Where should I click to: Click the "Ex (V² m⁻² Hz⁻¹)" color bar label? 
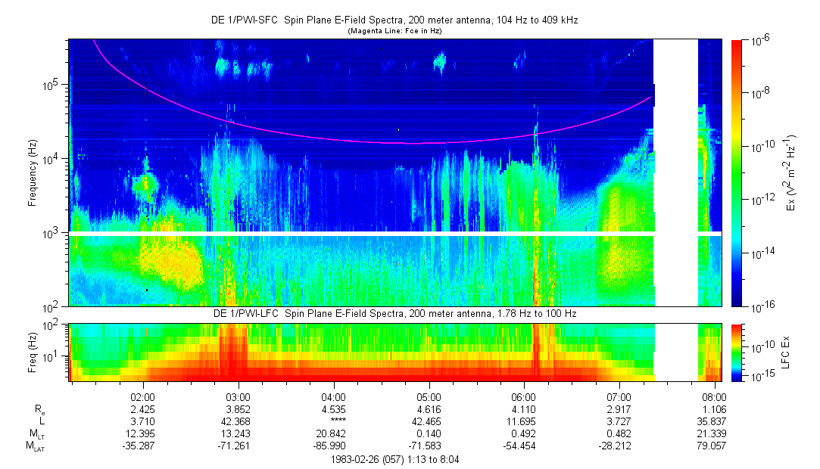[x=792, y=173]
